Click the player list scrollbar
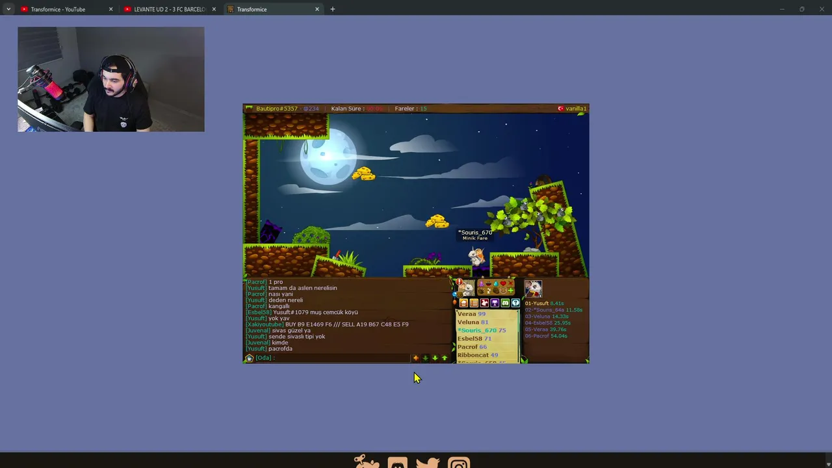 click(518, 336)
